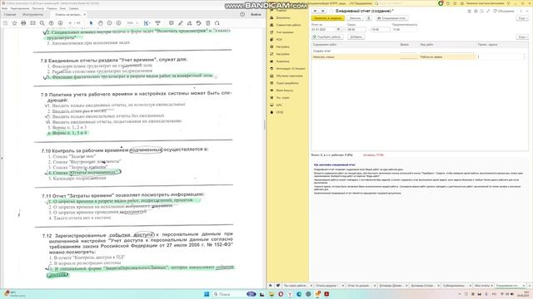The width and height of the screenshot is (533, 299).
Task: Bookmark the PDF with the star icon
Action: [14, 23]
